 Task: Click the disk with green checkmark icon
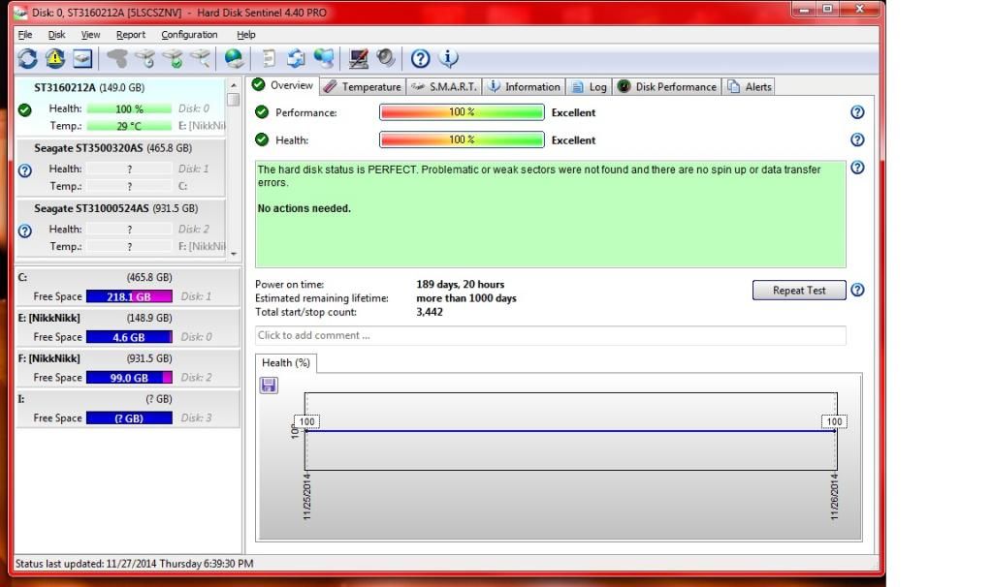tap(173, 59)
